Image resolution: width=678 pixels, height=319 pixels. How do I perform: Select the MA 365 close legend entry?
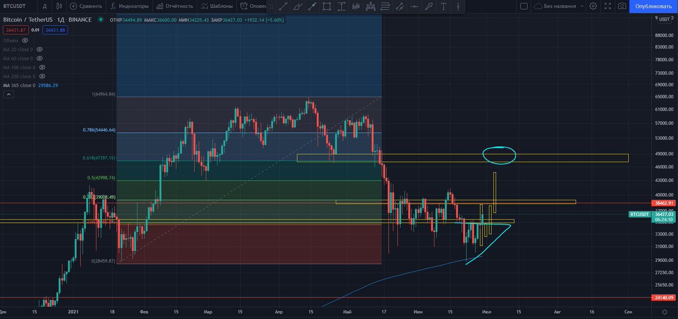(31, 85)
